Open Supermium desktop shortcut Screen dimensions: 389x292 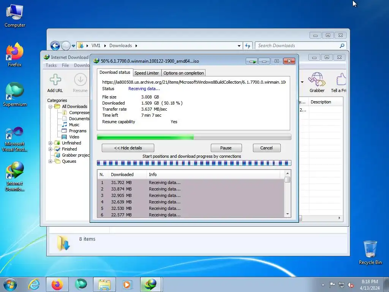15,95
